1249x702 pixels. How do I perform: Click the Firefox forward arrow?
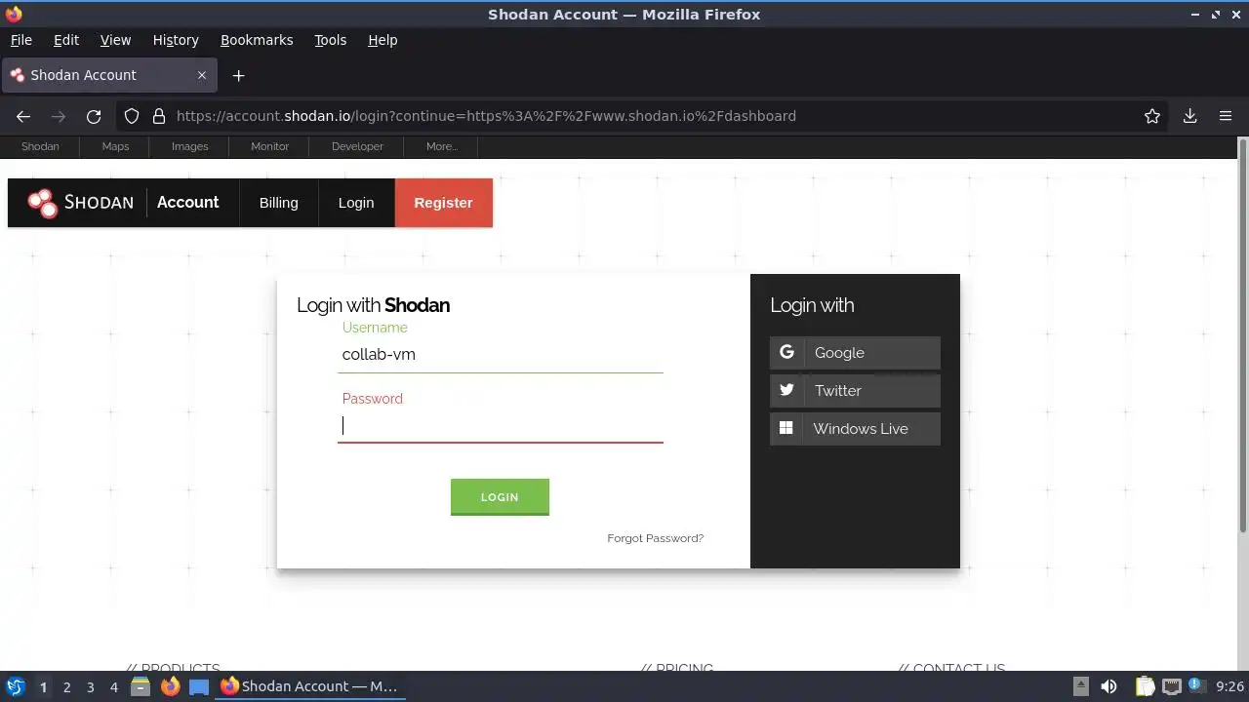59,116
